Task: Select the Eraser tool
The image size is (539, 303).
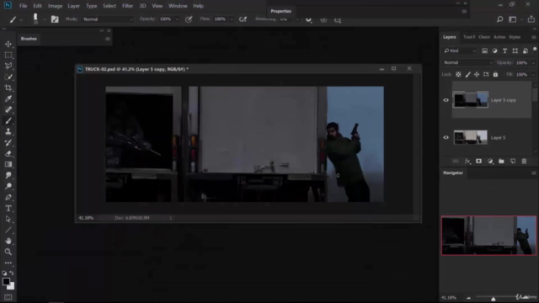Action: point(8,153)
